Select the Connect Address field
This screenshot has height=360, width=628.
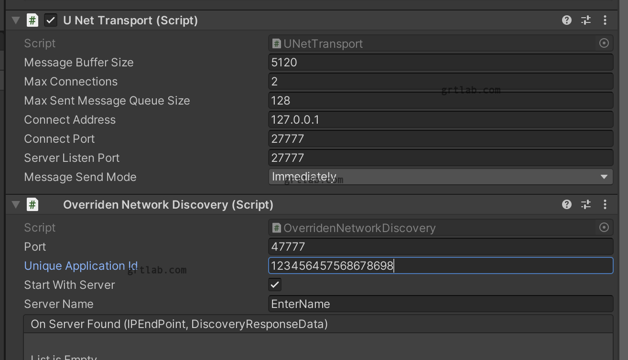coord(440,119)
